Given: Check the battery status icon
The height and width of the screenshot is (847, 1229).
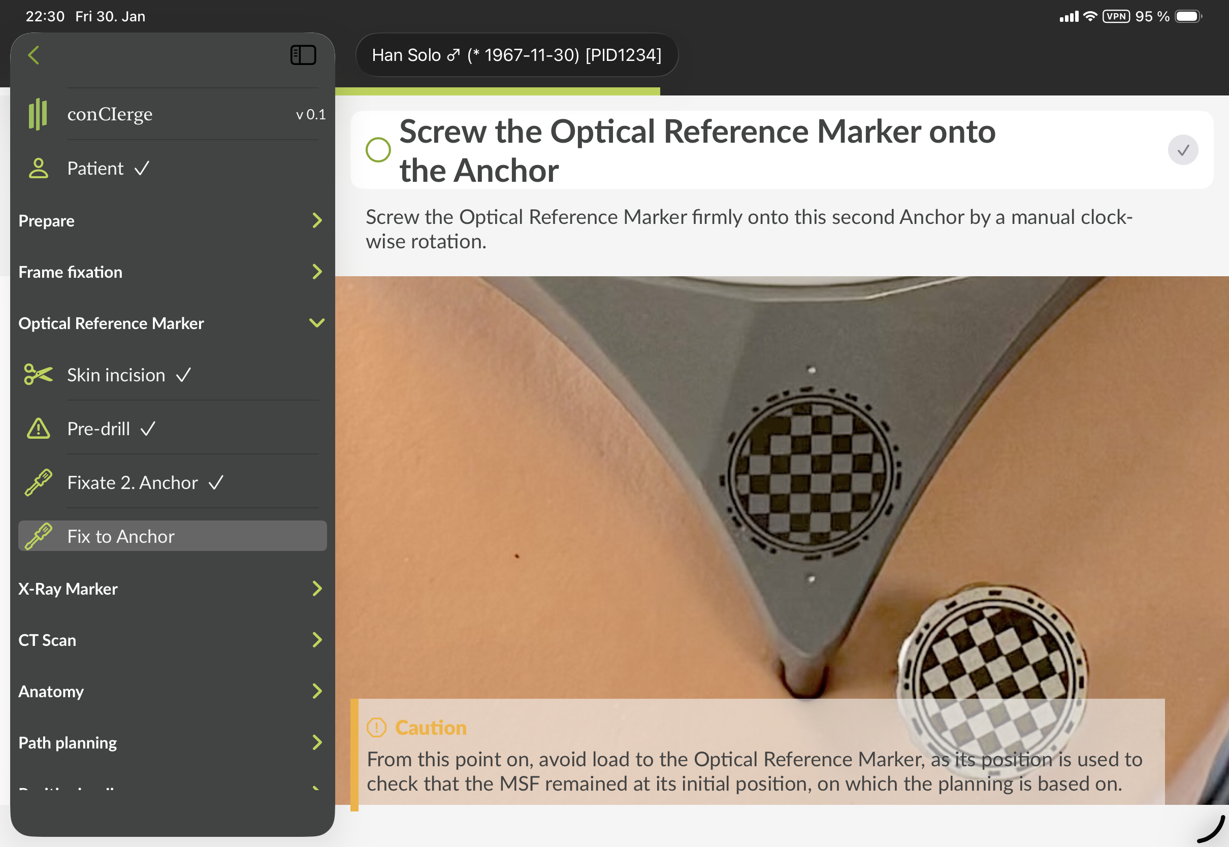Looking at the screenshot, I should pos(1189,16).
